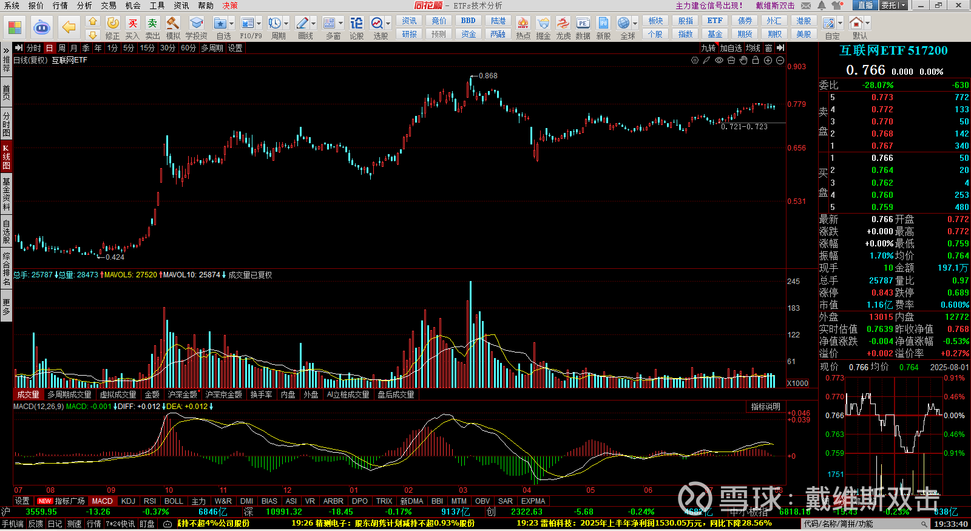Switch chart period to 周 weekly
The width and height of the screenshot is (971, 531).
click(x=61, y=48)
